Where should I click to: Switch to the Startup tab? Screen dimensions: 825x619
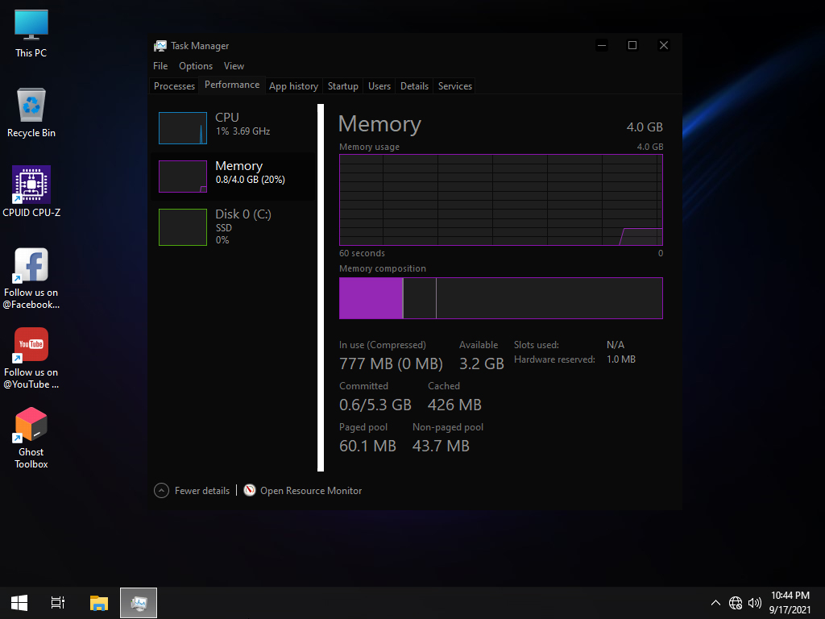point(343,85)
